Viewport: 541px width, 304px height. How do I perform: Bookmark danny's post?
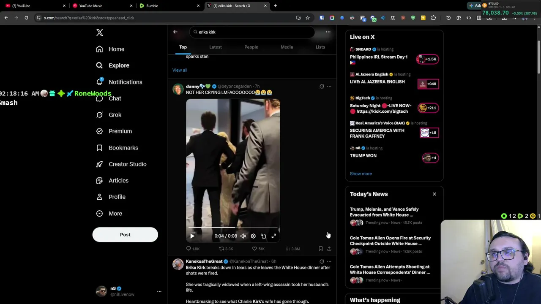click(321, 249)
